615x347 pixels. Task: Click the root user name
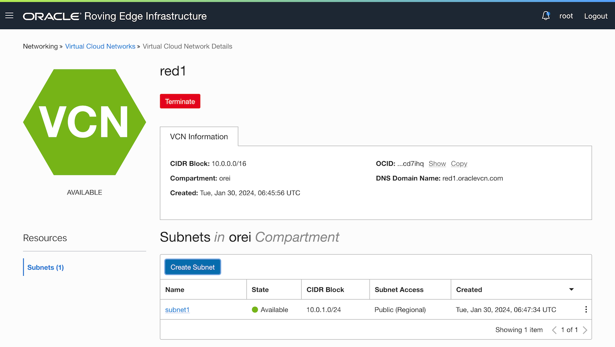click(566, 16)
